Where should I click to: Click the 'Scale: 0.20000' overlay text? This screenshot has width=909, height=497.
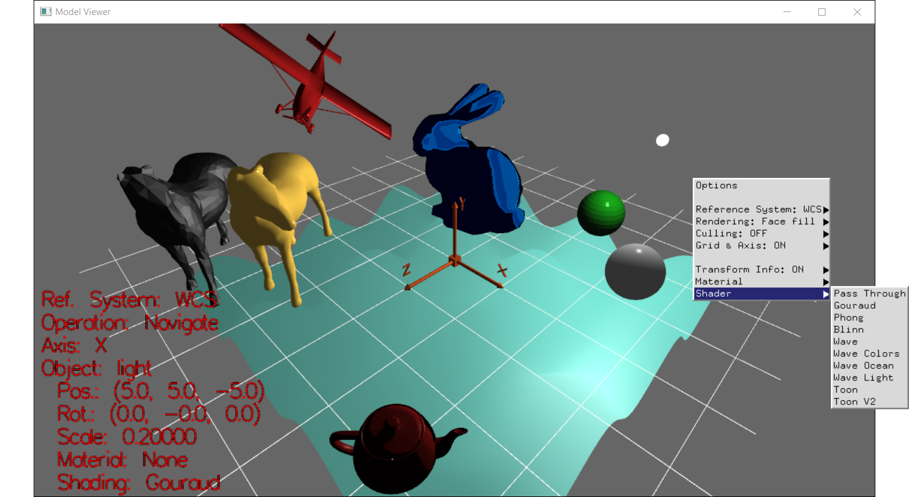[127, 436]
